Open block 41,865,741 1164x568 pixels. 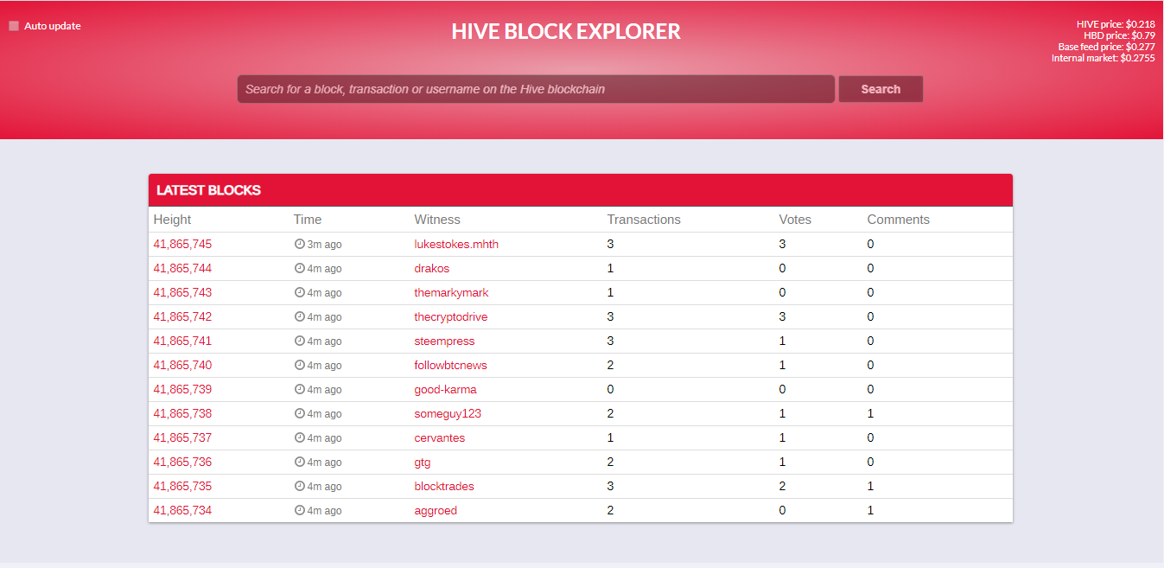click(x=182, y=341)
